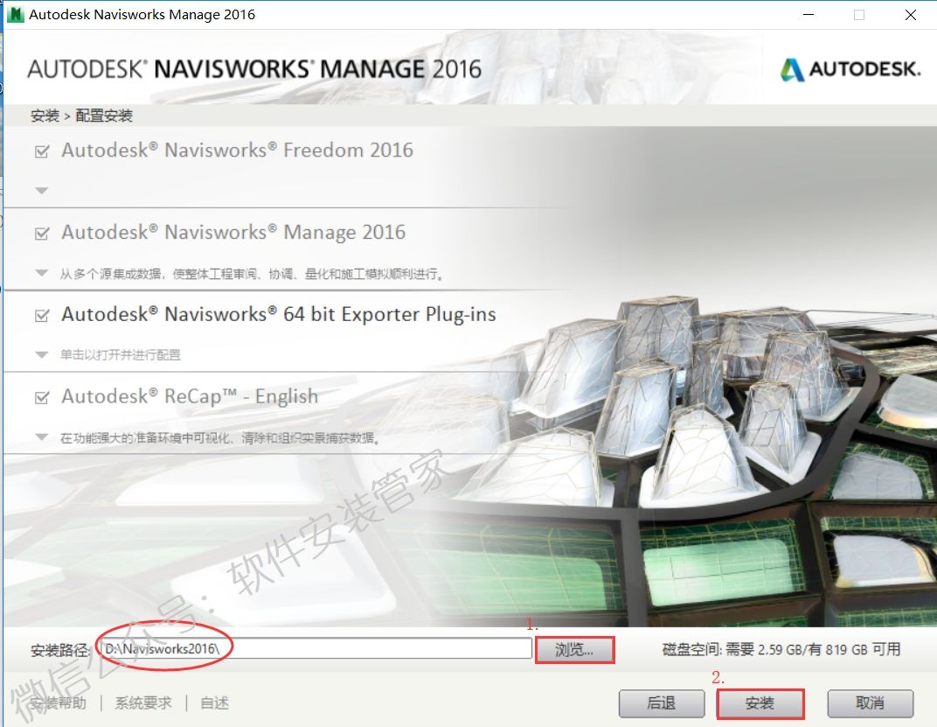The height and width of the screenshot is (727, 937).
Task: Click the 安装路径 install path field
Action: 315,648
